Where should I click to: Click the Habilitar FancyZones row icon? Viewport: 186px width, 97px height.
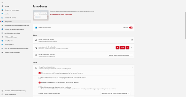pos(36,27)
